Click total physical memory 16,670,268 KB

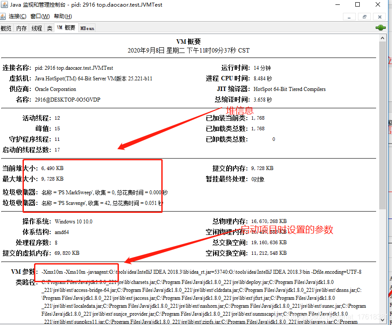point(269,221)
